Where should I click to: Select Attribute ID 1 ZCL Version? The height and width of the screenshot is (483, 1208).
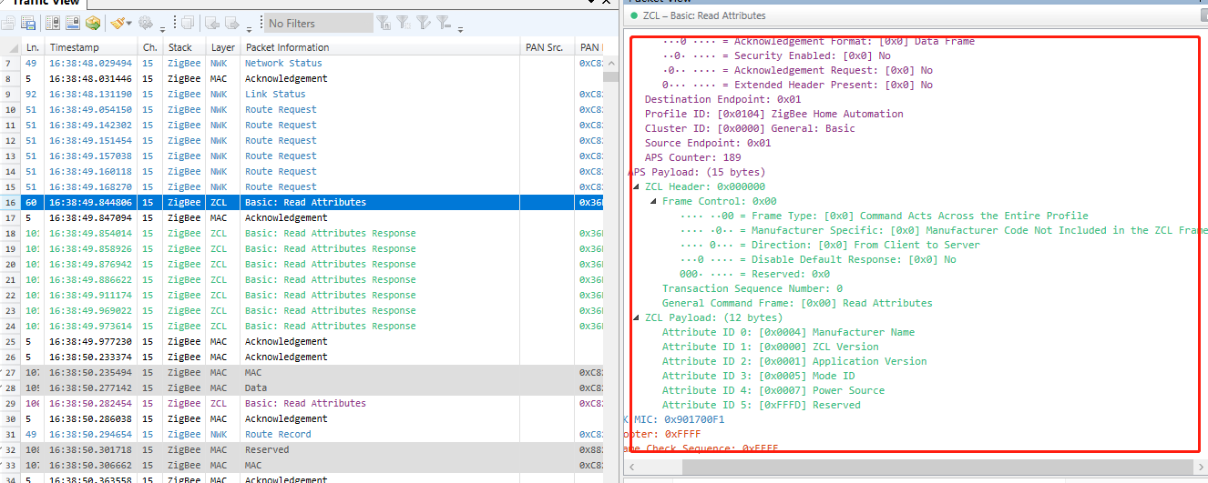pos(770,347)
